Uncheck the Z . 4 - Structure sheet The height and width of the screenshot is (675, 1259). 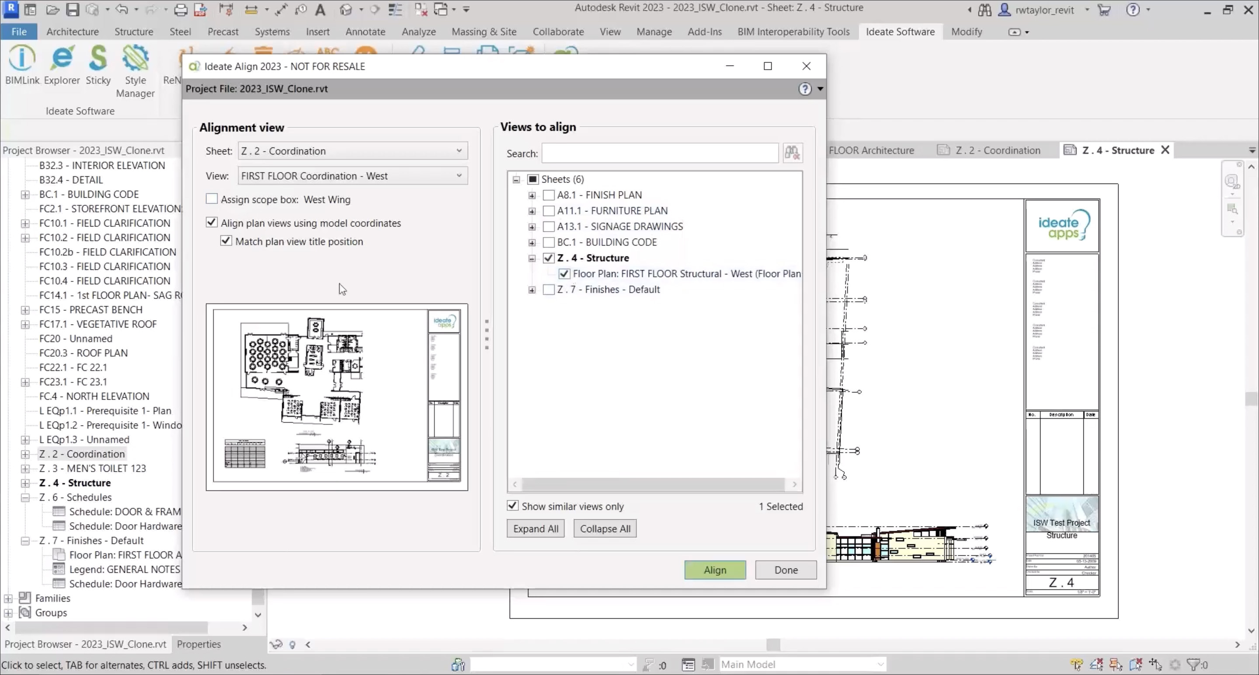click(x=548, y=257)
